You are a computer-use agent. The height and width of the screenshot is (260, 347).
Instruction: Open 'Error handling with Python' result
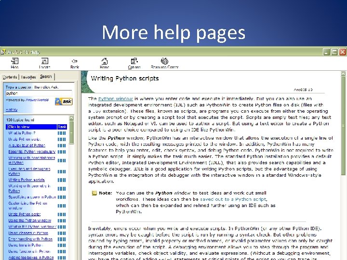pyautogui.click(x=30, y=239)
